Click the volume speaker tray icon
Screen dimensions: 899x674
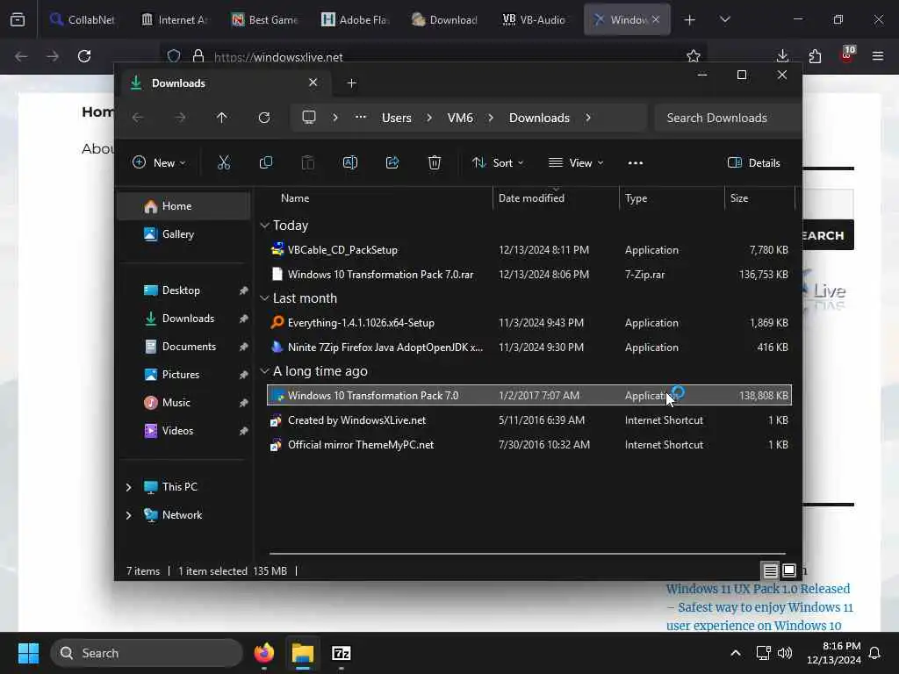(x=785, y=653)
